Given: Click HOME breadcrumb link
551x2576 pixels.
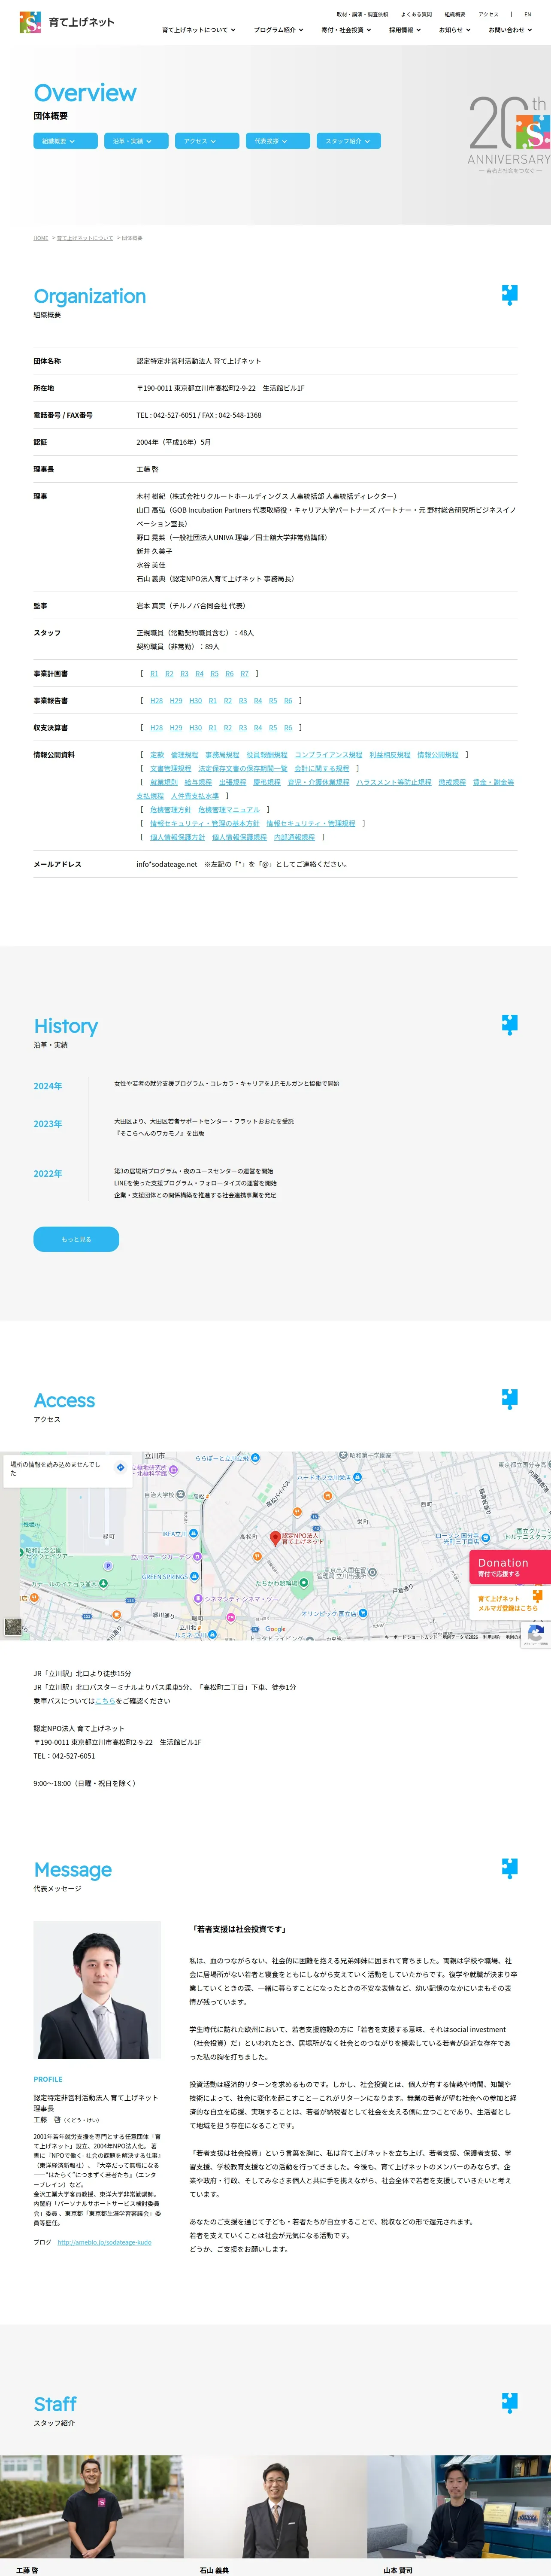Looking at the screenshot, I should [x=41, y=238].
